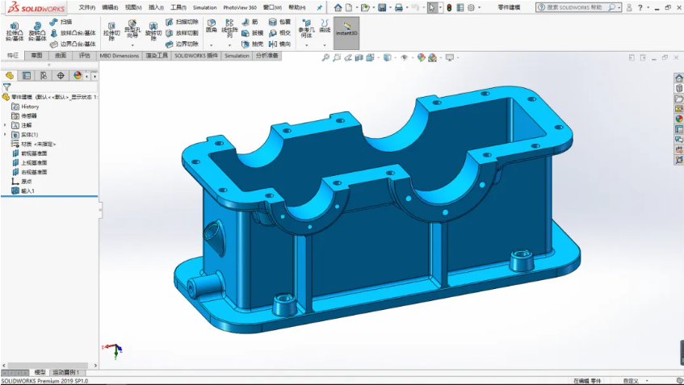Select the 前视基准面 front plane tree item

35,153
